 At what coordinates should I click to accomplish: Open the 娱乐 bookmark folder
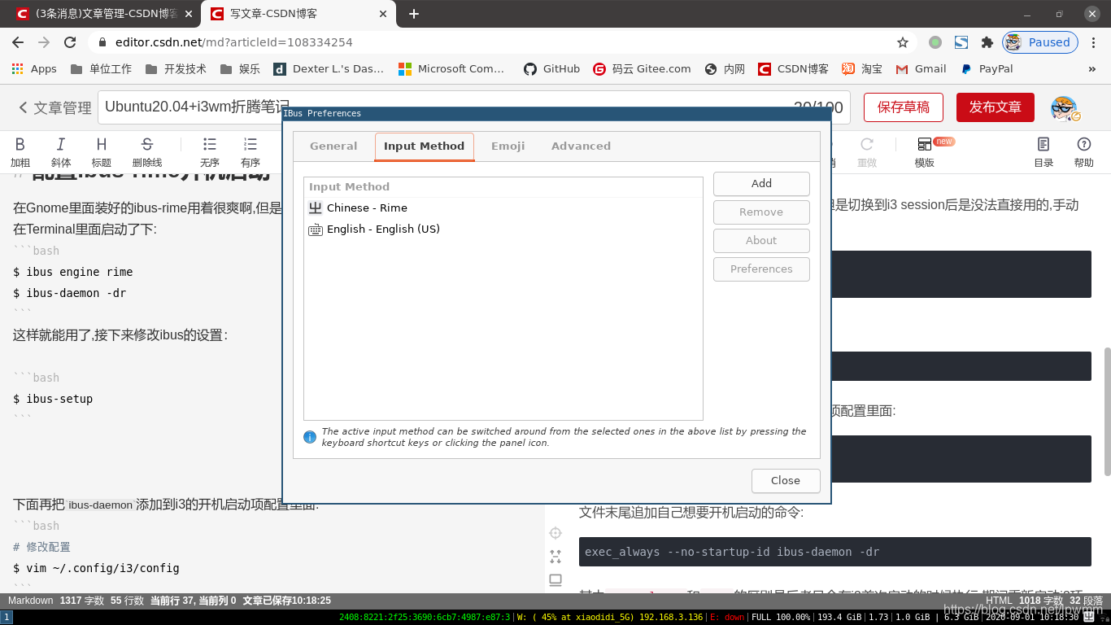click(x=240, y=69)
